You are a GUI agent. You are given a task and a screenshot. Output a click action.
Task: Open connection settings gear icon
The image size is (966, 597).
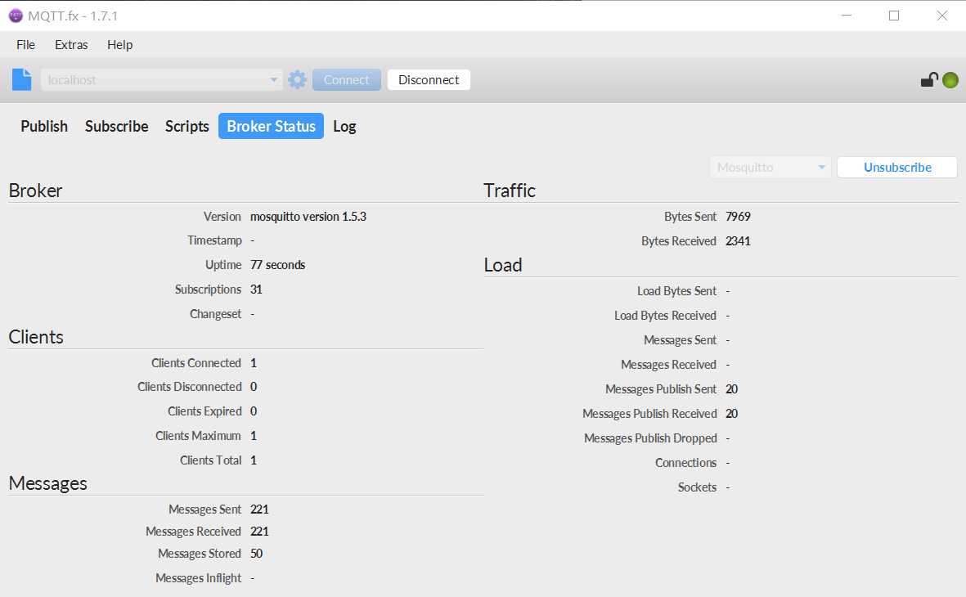297,79
